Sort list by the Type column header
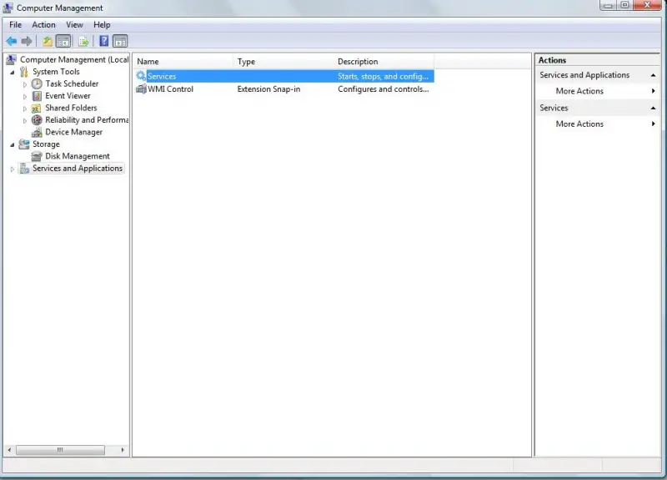 (283, 62)
